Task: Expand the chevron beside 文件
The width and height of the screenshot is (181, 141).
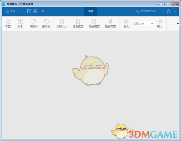Action: pos(21,12)
